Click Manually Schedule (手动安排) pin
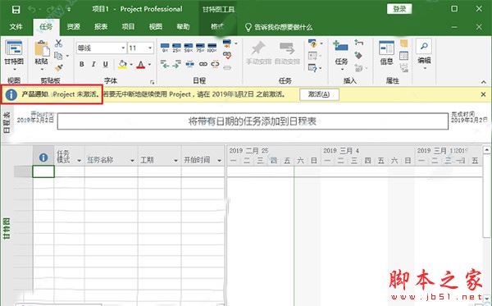The height and width of the screenshot is (306, 492). click(x=258, y=53)
